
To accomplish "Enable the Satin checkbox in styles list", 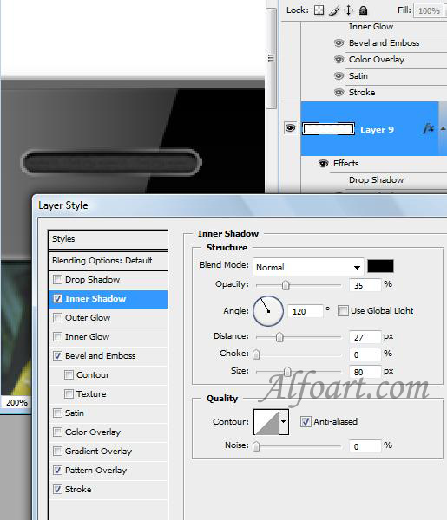I will tap(57, 413).
